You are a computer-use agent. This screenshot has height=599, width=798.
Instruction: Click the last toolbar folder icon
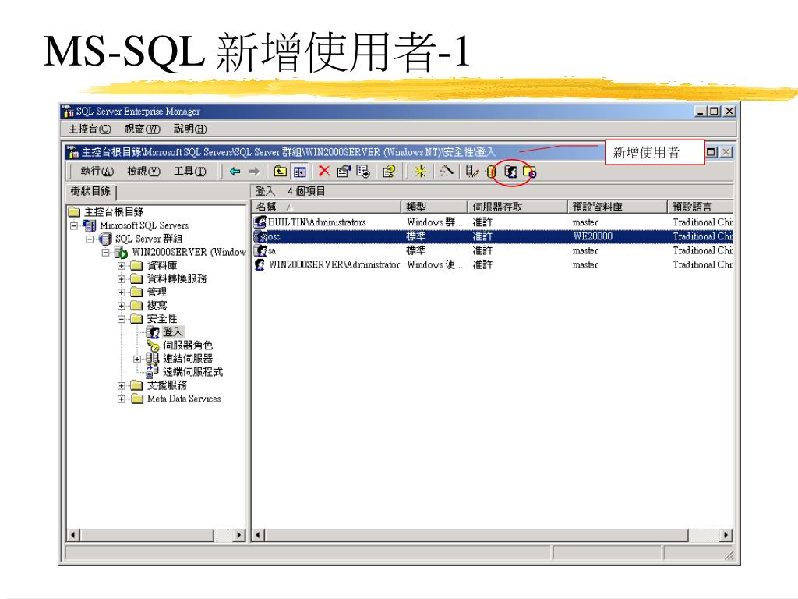click(529, 172)
